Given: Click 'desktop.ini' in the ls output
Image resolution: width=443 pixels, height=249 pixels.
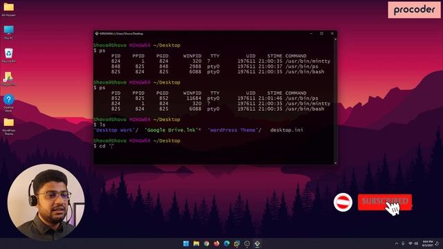Looking at the screenshot, I should pos(287,130).
